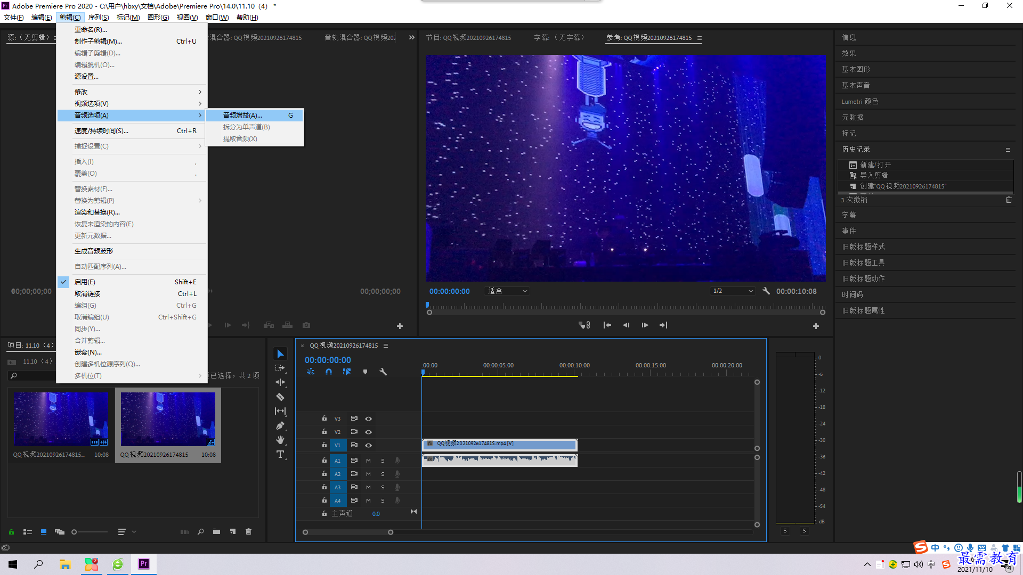The height and width of the screenshot is (575, 1023).
Task: Select the Slip tool
Action: point(280,411)
